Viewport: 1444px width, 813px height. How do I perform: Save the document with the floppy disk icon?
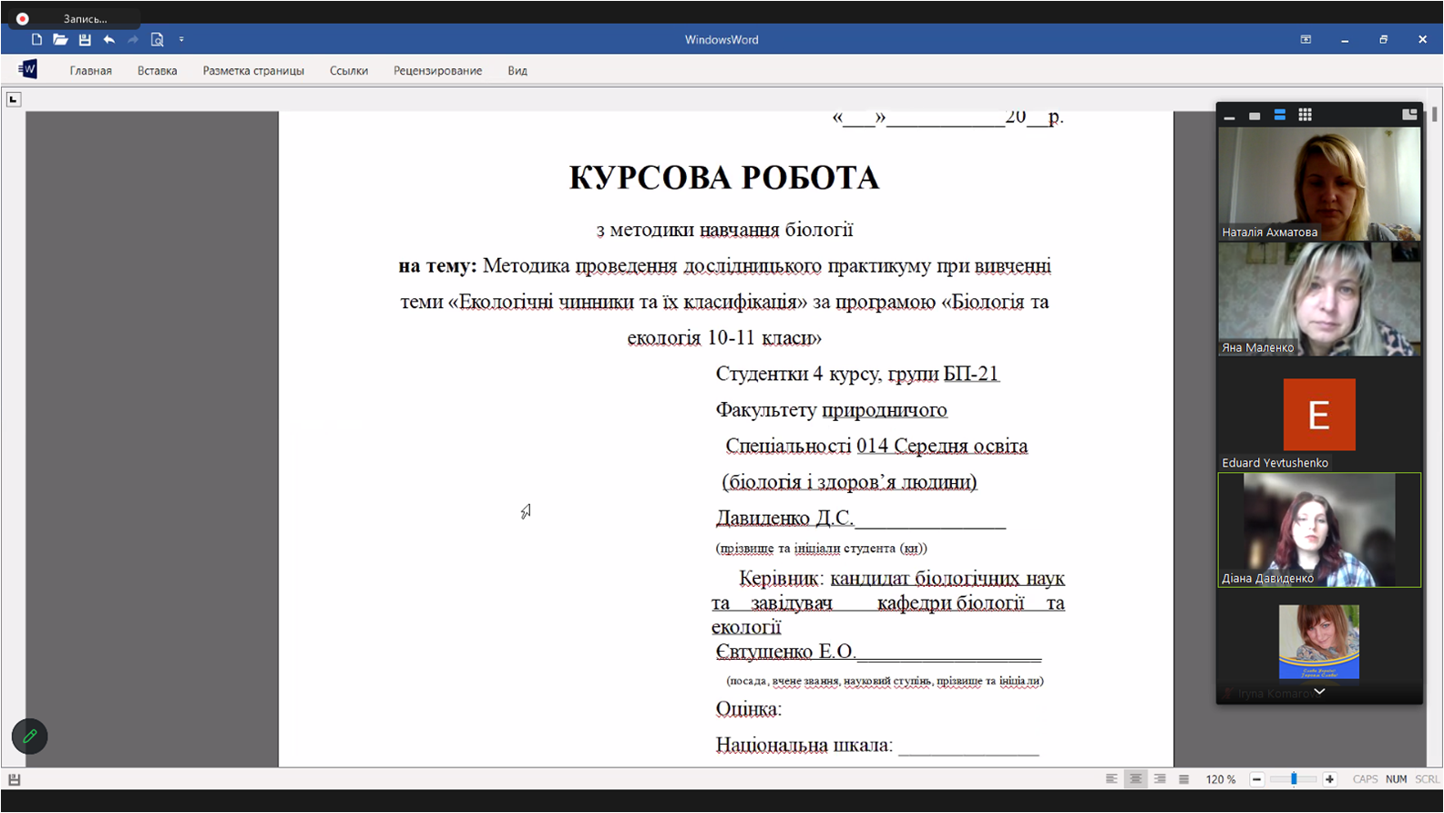[85, 39]
